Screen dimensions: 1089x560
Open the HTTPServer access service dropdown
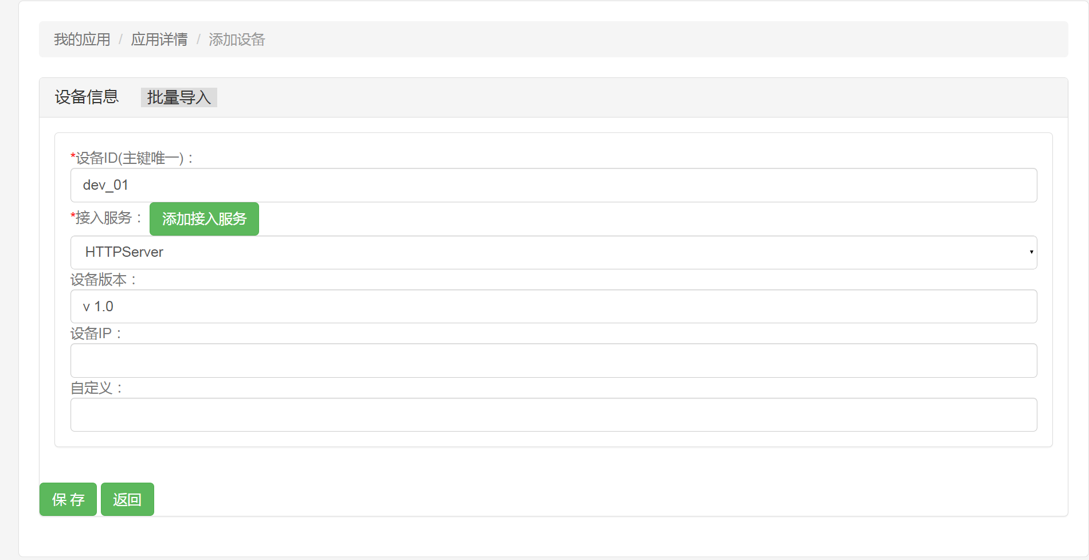coord(553,252)
